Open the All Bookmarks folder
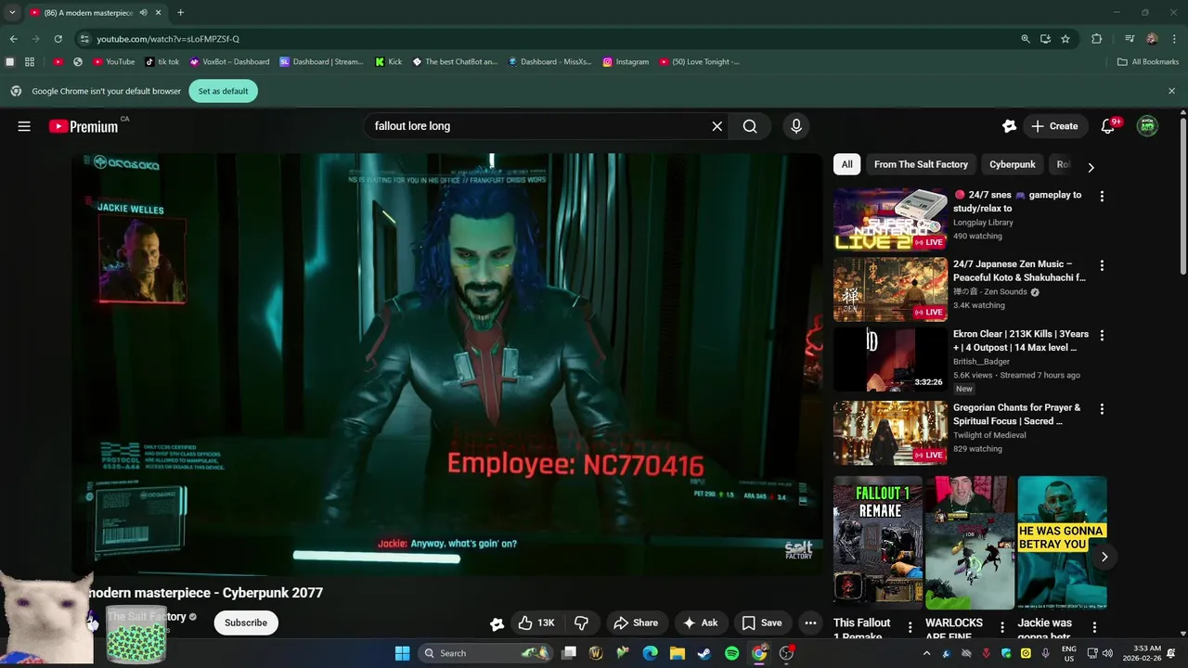The height and width of the screenshot is (668, 1188). coord(1148,62)
